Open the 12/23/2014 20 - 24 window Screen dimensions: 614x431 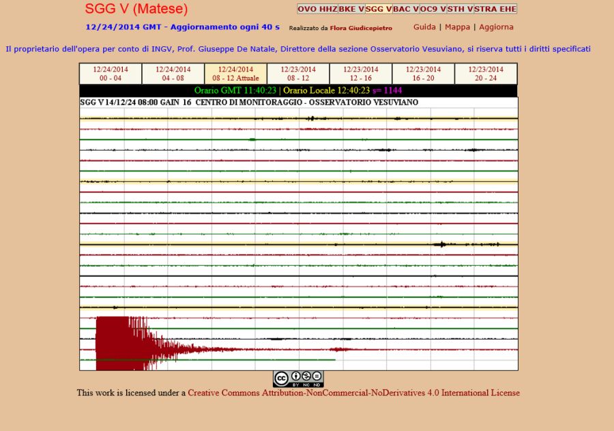pyautogui.click(x=486, y=74)
